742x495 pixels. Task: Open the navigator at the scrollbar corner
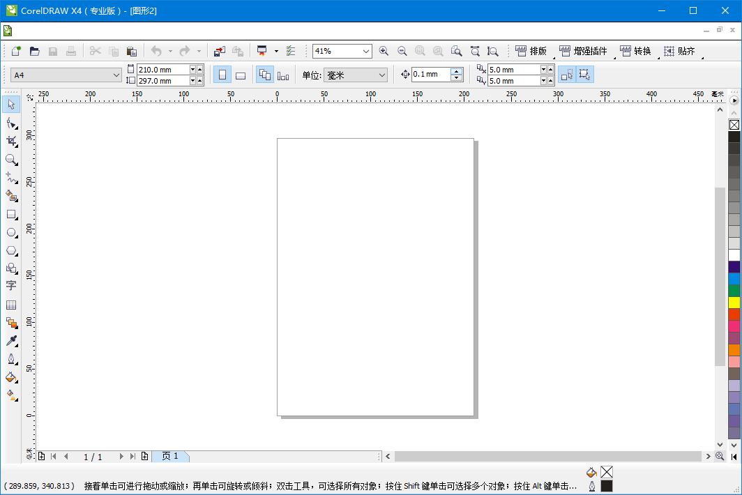tap(720, 456)
